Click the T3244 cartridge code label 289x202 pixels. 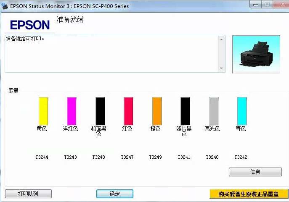pos(42,157)
